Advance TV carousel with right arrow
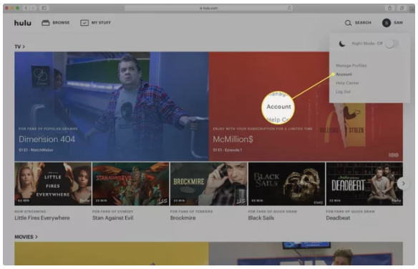 click(x=404, y=184)
